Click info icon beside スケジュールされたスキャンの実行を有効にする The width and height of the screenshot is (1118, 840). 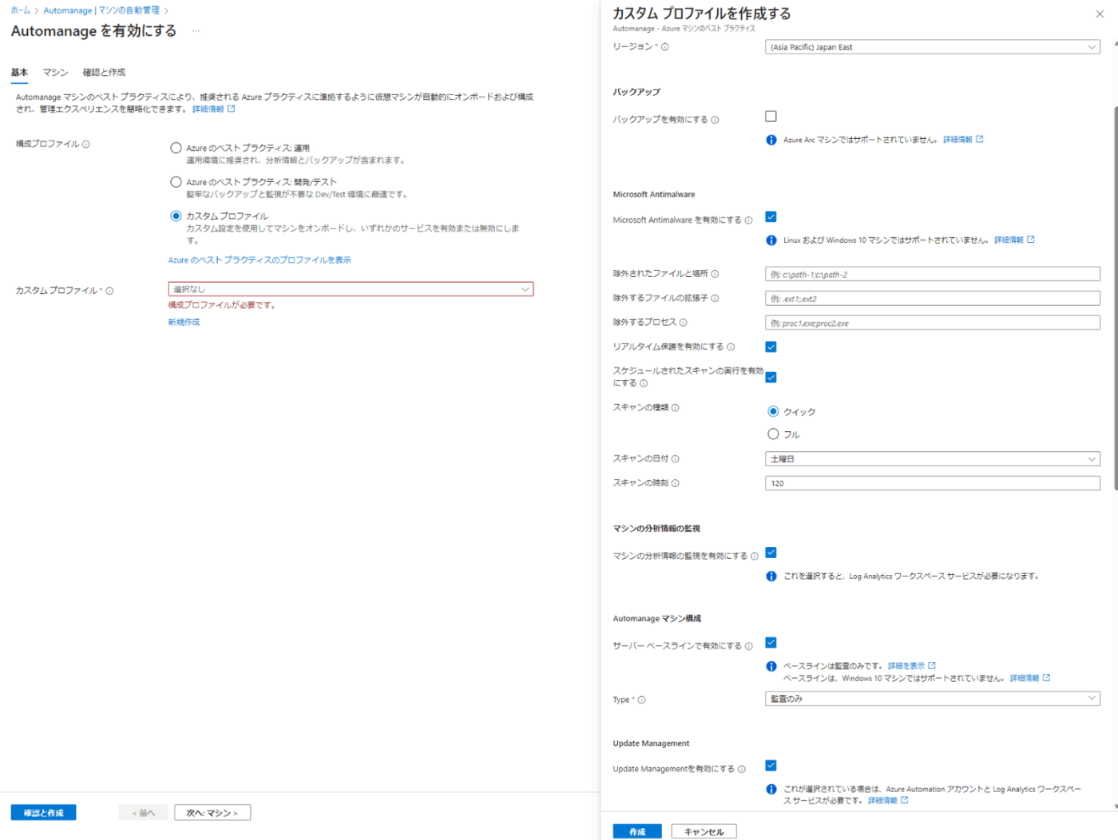click(644, 384)
